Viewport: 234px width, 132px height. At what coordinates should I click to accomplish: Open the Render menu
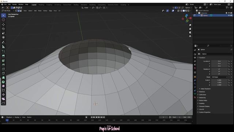coord(15,4)
